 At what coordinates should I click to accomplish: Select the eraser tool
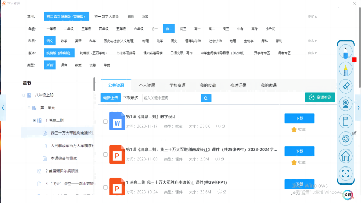tap(345, 86)
